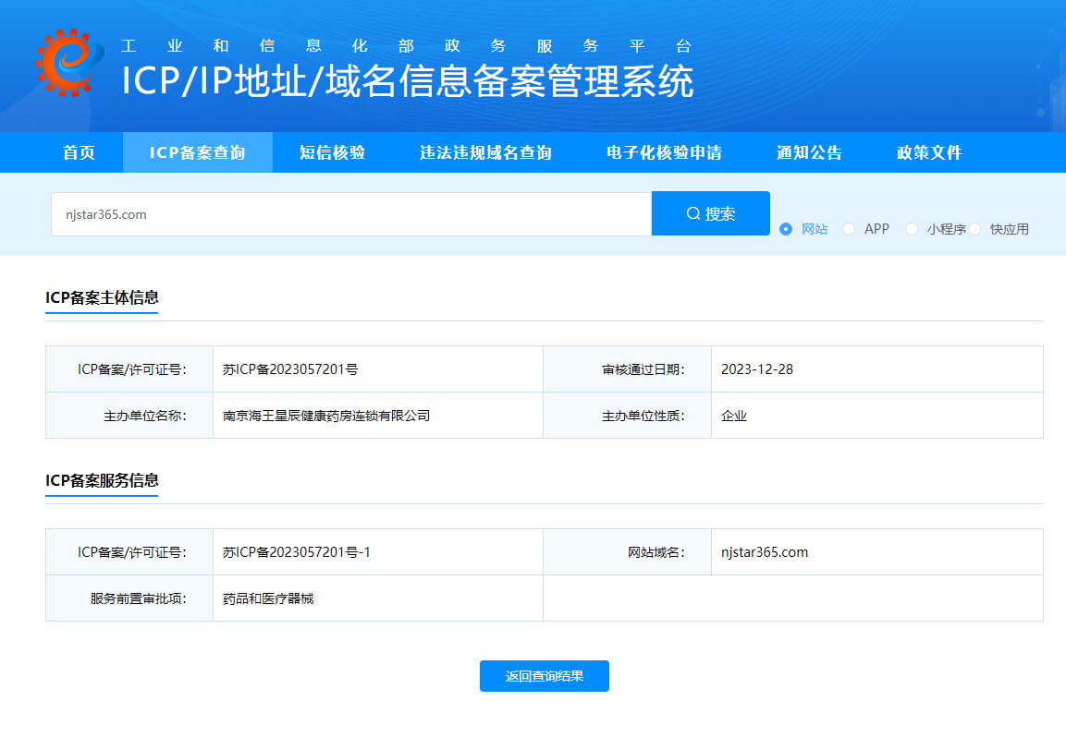Focus the njstar365.com search field
This screenshot has height=737, width=1066.
click(351, 214)
